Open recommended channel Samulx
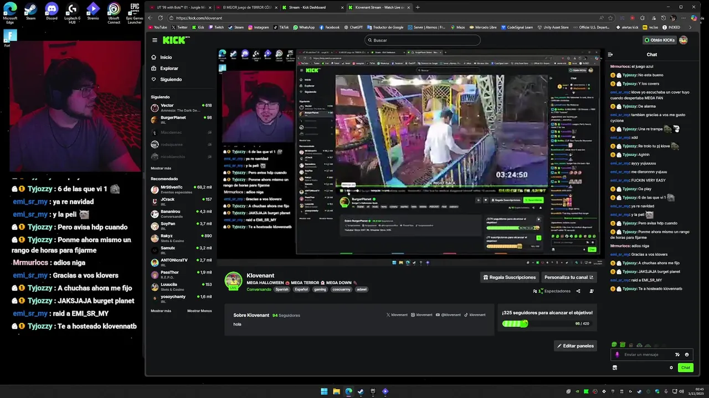 [x=181, y=250]
